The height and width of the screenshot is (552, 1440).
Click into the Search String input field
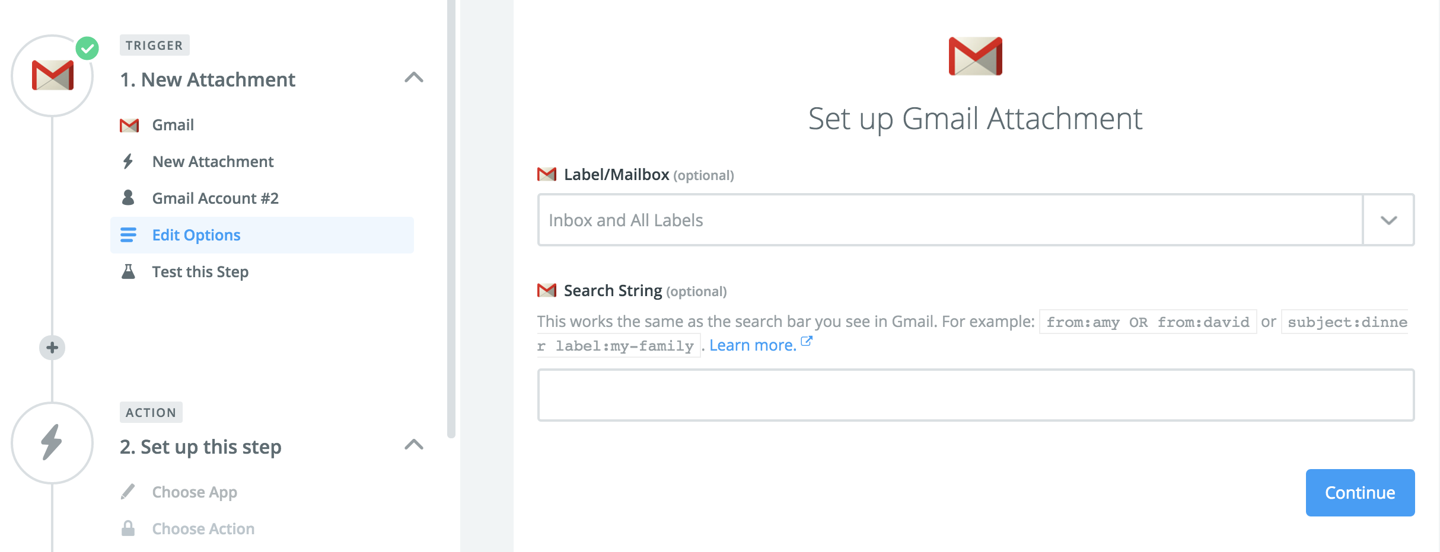(x=976, y=395)
